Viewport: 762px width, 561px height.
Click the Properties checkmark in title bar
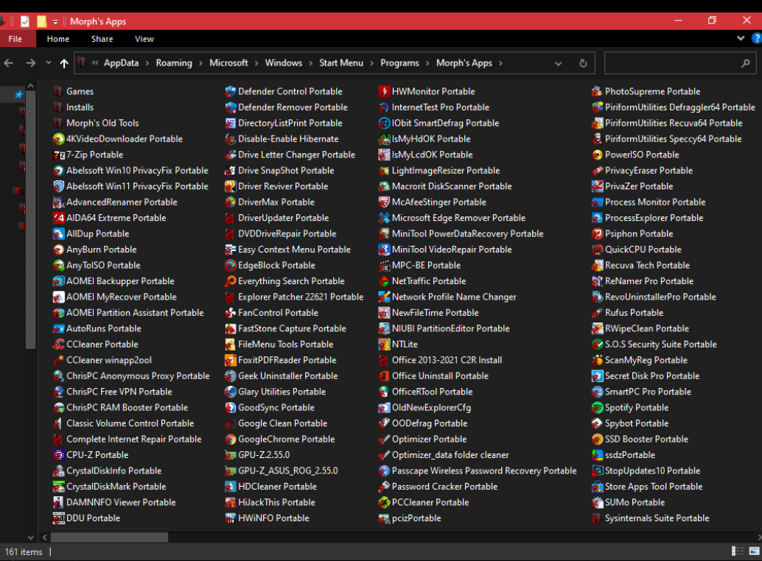pos(25,21)
